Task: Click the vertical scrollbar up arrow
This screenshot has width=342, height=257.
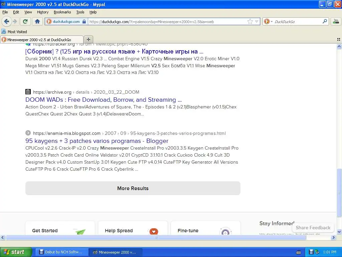Action: tap(339, 46)
